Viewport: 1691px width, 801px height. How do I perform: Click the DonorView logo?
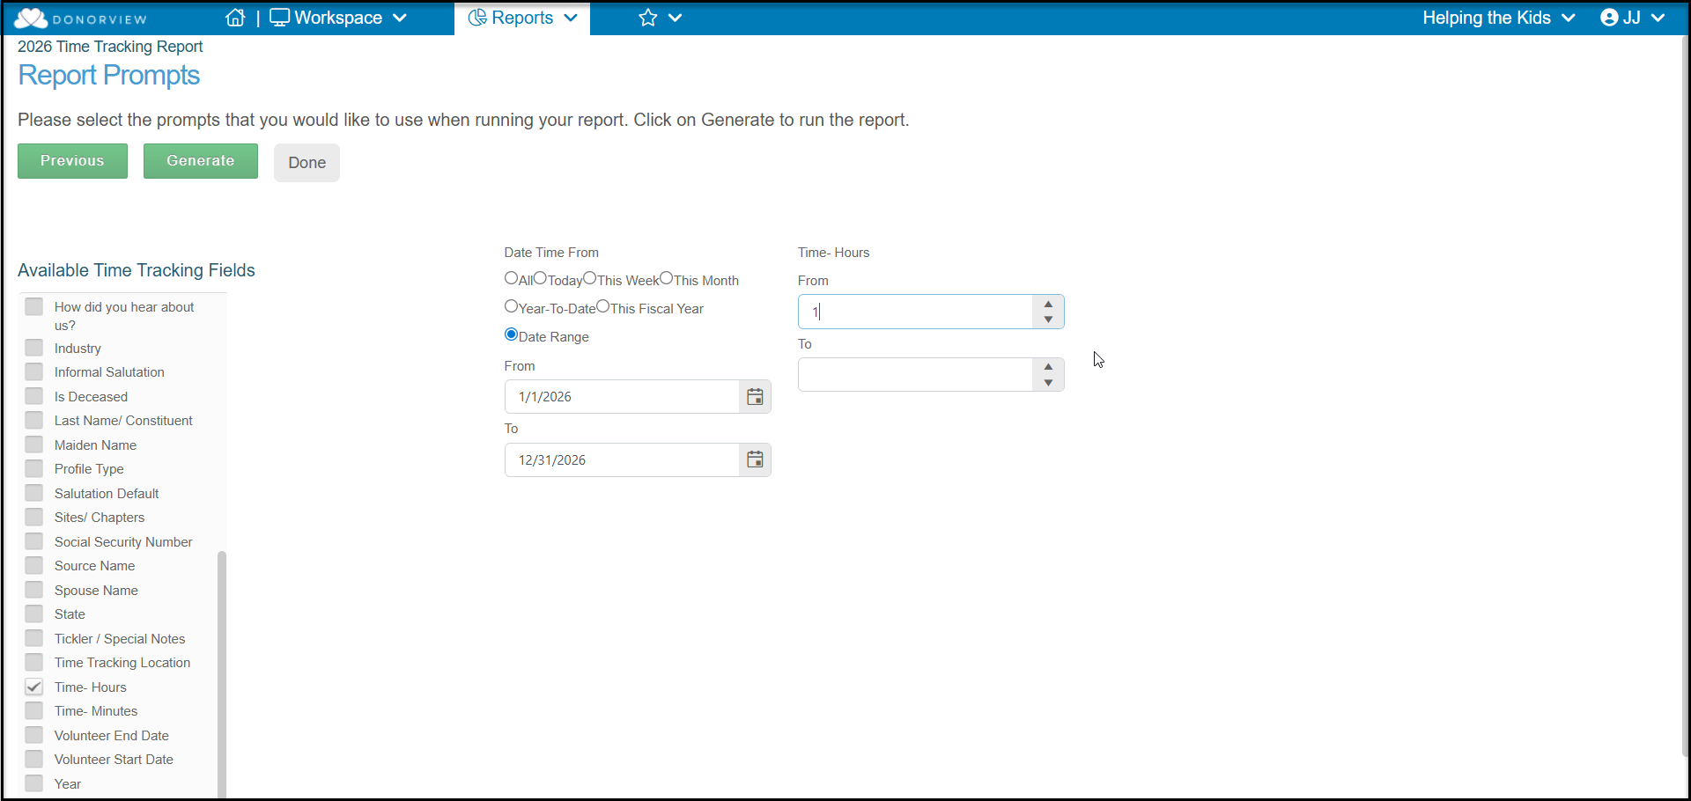(81, 18)
